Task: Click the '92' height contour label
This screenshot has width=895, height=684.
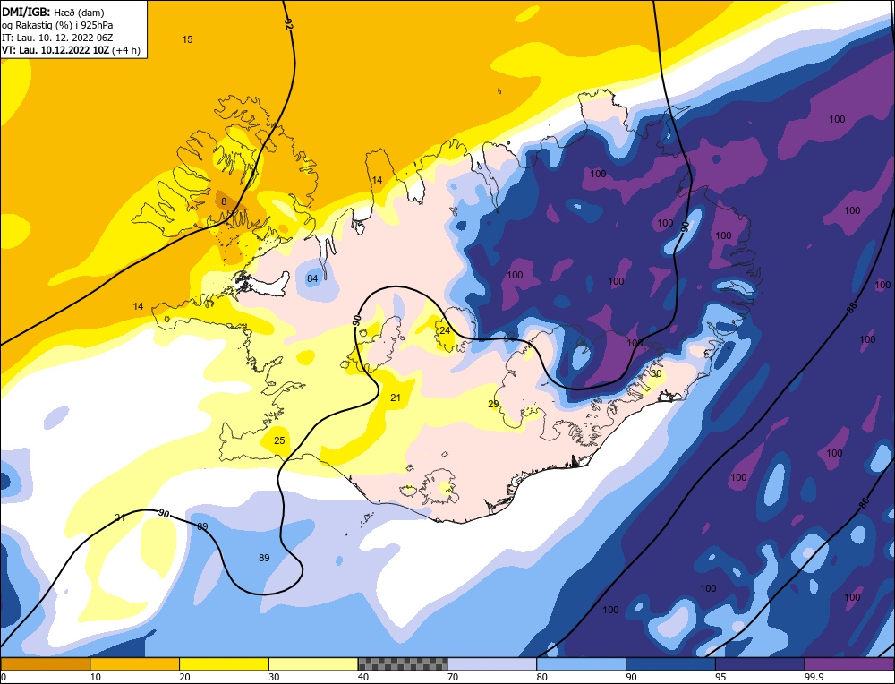Action: point(289,24)
